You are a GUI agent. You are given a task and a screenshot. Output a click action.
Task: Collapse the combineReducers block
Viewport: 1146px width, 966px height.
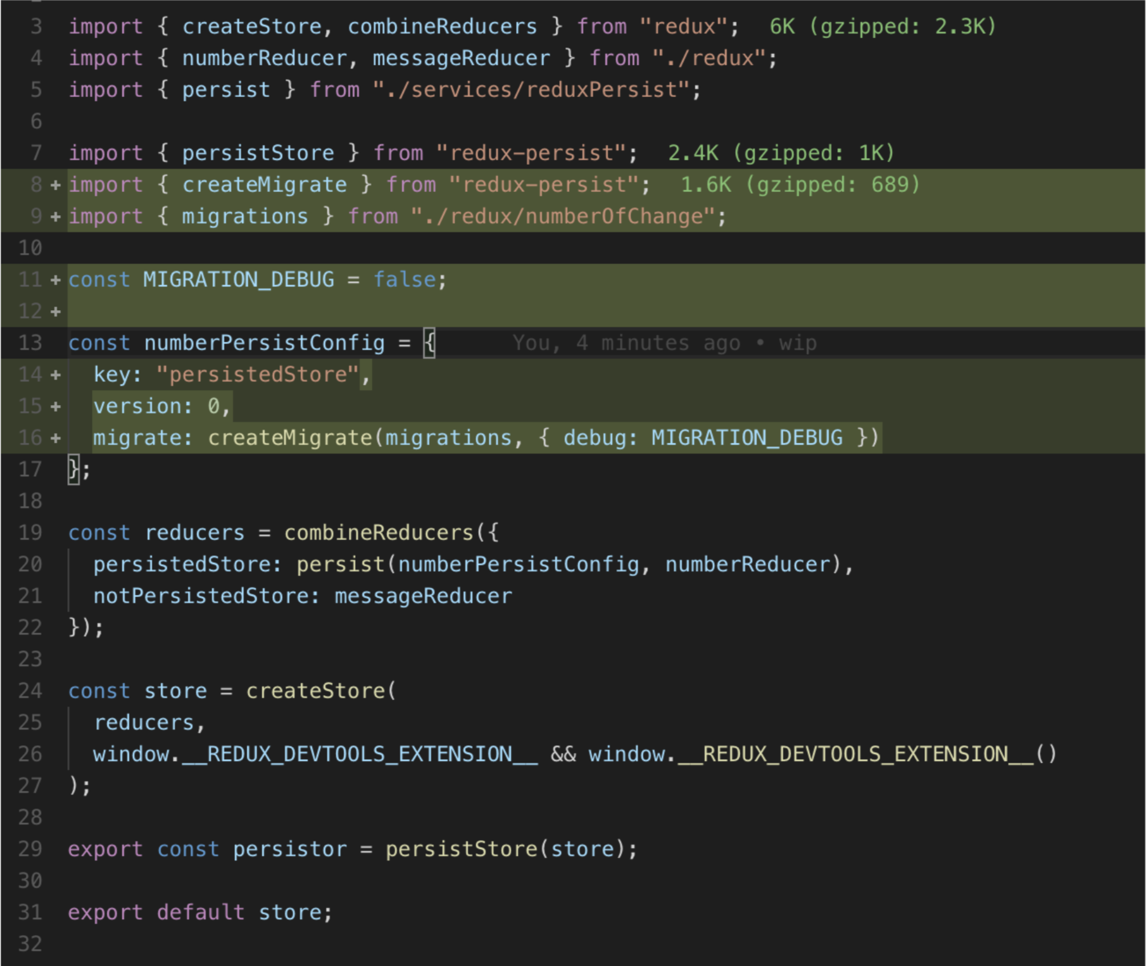pyautogui.click(x=60, y=532)
